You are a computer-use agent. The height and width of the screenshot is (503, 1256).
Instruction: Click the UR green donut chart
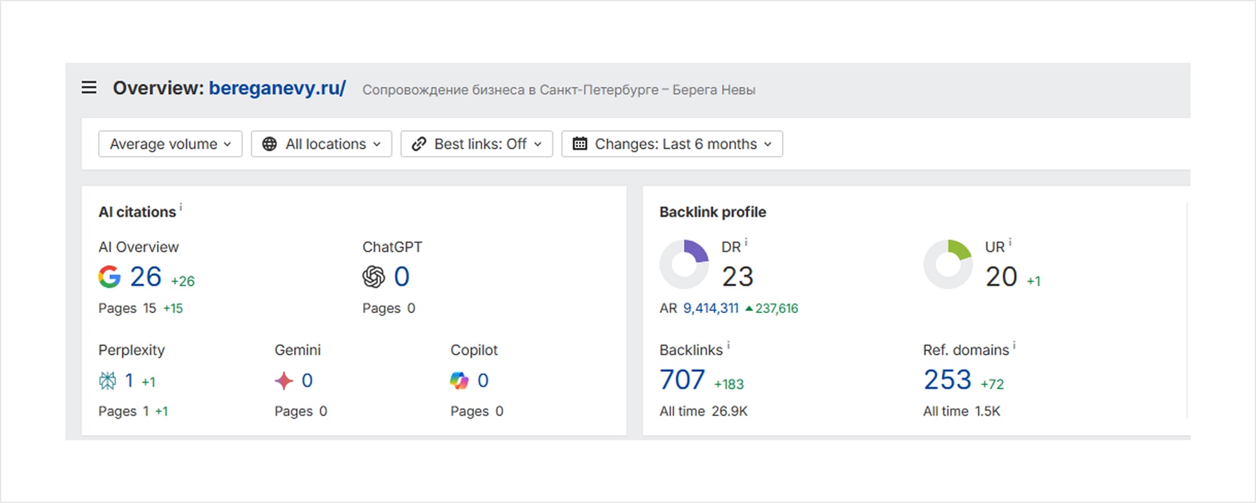pyautogui.click(x=948, y=265)
